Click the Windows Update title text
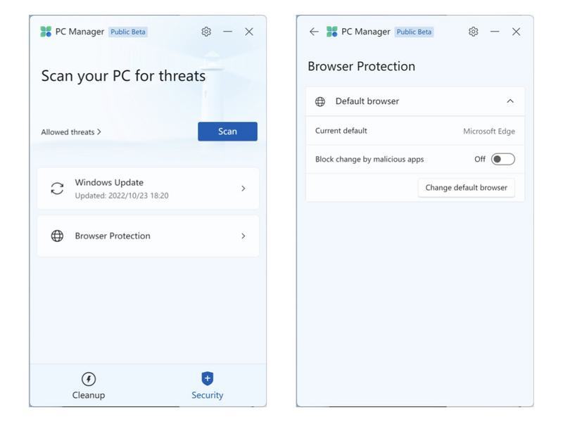 [109, 182]
